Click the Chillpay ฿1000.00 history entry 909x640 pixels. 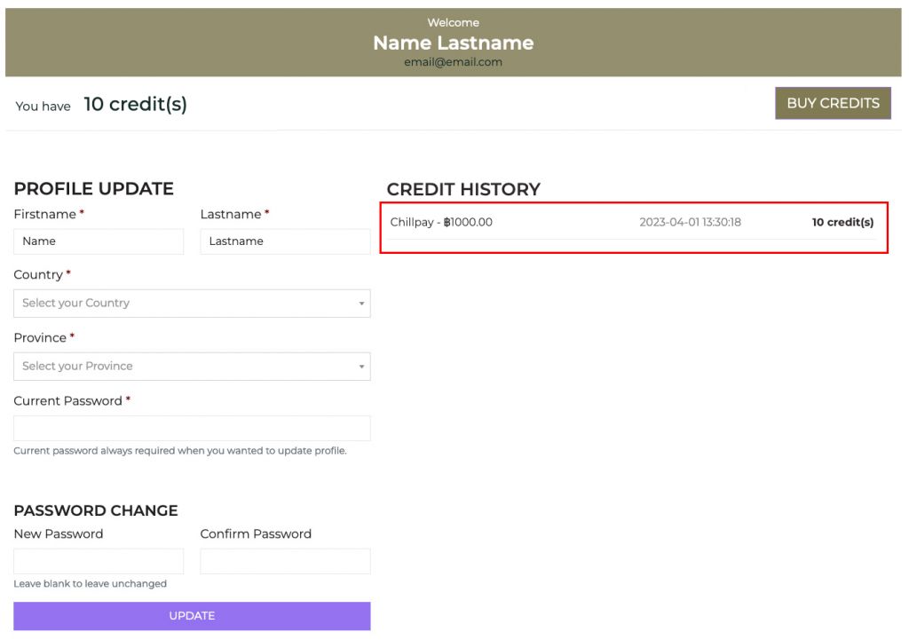click(x=441, y=223)
